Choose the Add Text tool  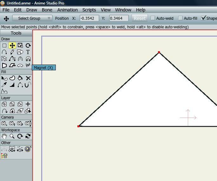pyautogui.click(x=28, y=52)
